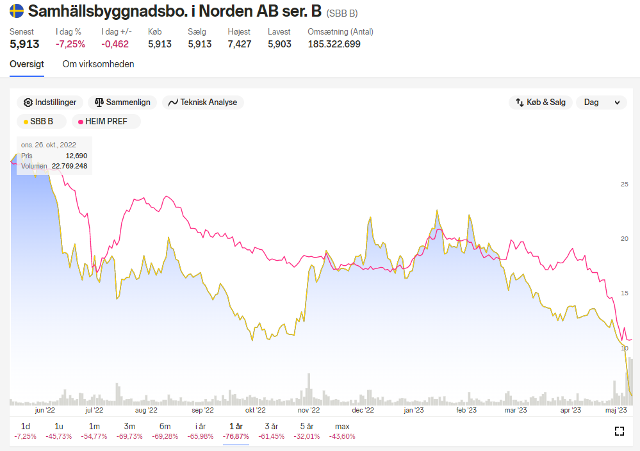Click the I dag +/- value -0,462
The height and width of the screenshot is (451, 640).
click(115, 44)
